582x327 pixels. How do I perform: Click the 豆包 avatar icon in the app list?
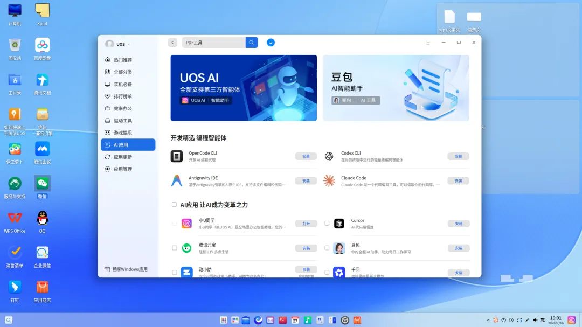339,248
